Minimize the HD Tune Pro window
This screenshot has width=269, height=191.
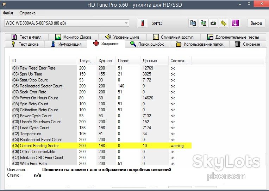(x=240, y=4)
